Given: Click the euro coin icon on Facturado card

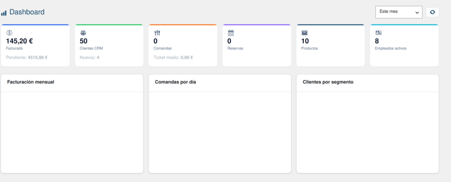Looking at the screenshot, I should coord(10,33).
